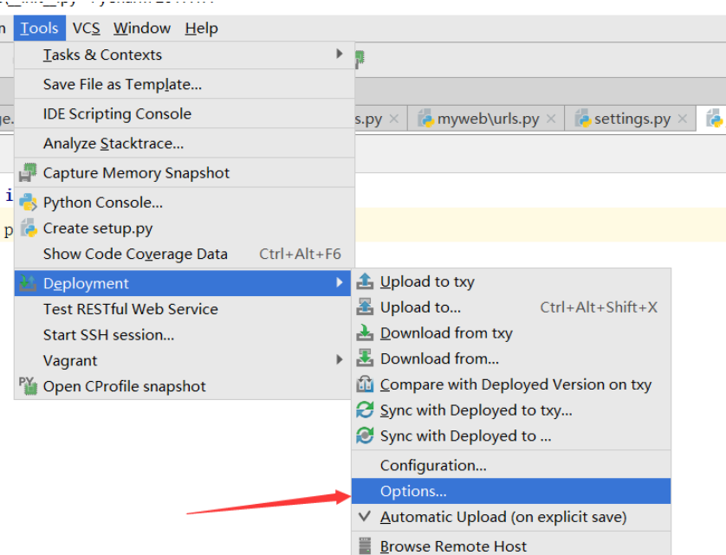Select Options... in the Deployment submenu
Viewport: 726px width, 555px height.
click(413, 492)
